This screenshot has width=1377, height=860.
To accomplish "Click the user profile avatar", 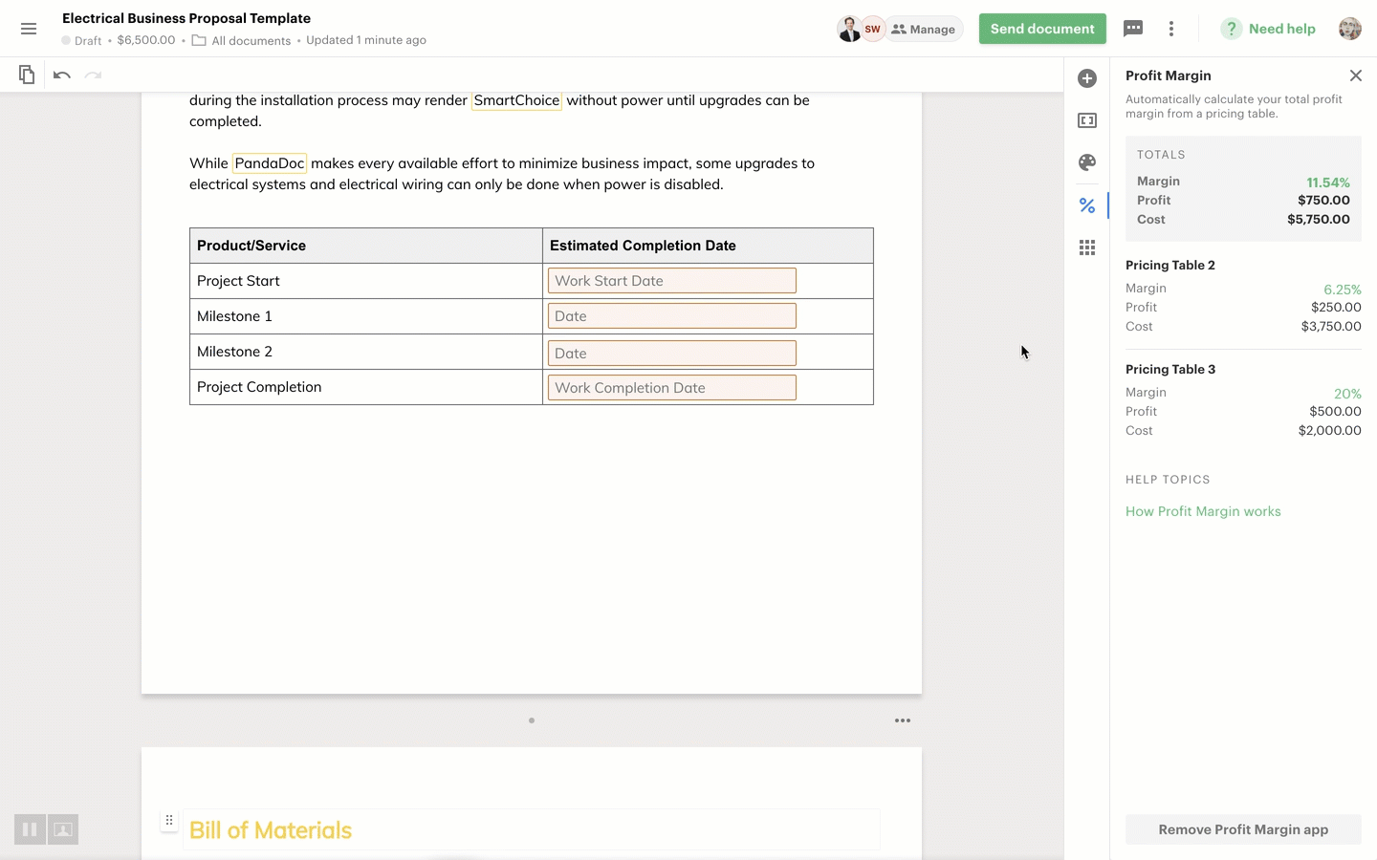I will tap(1350, 29).
